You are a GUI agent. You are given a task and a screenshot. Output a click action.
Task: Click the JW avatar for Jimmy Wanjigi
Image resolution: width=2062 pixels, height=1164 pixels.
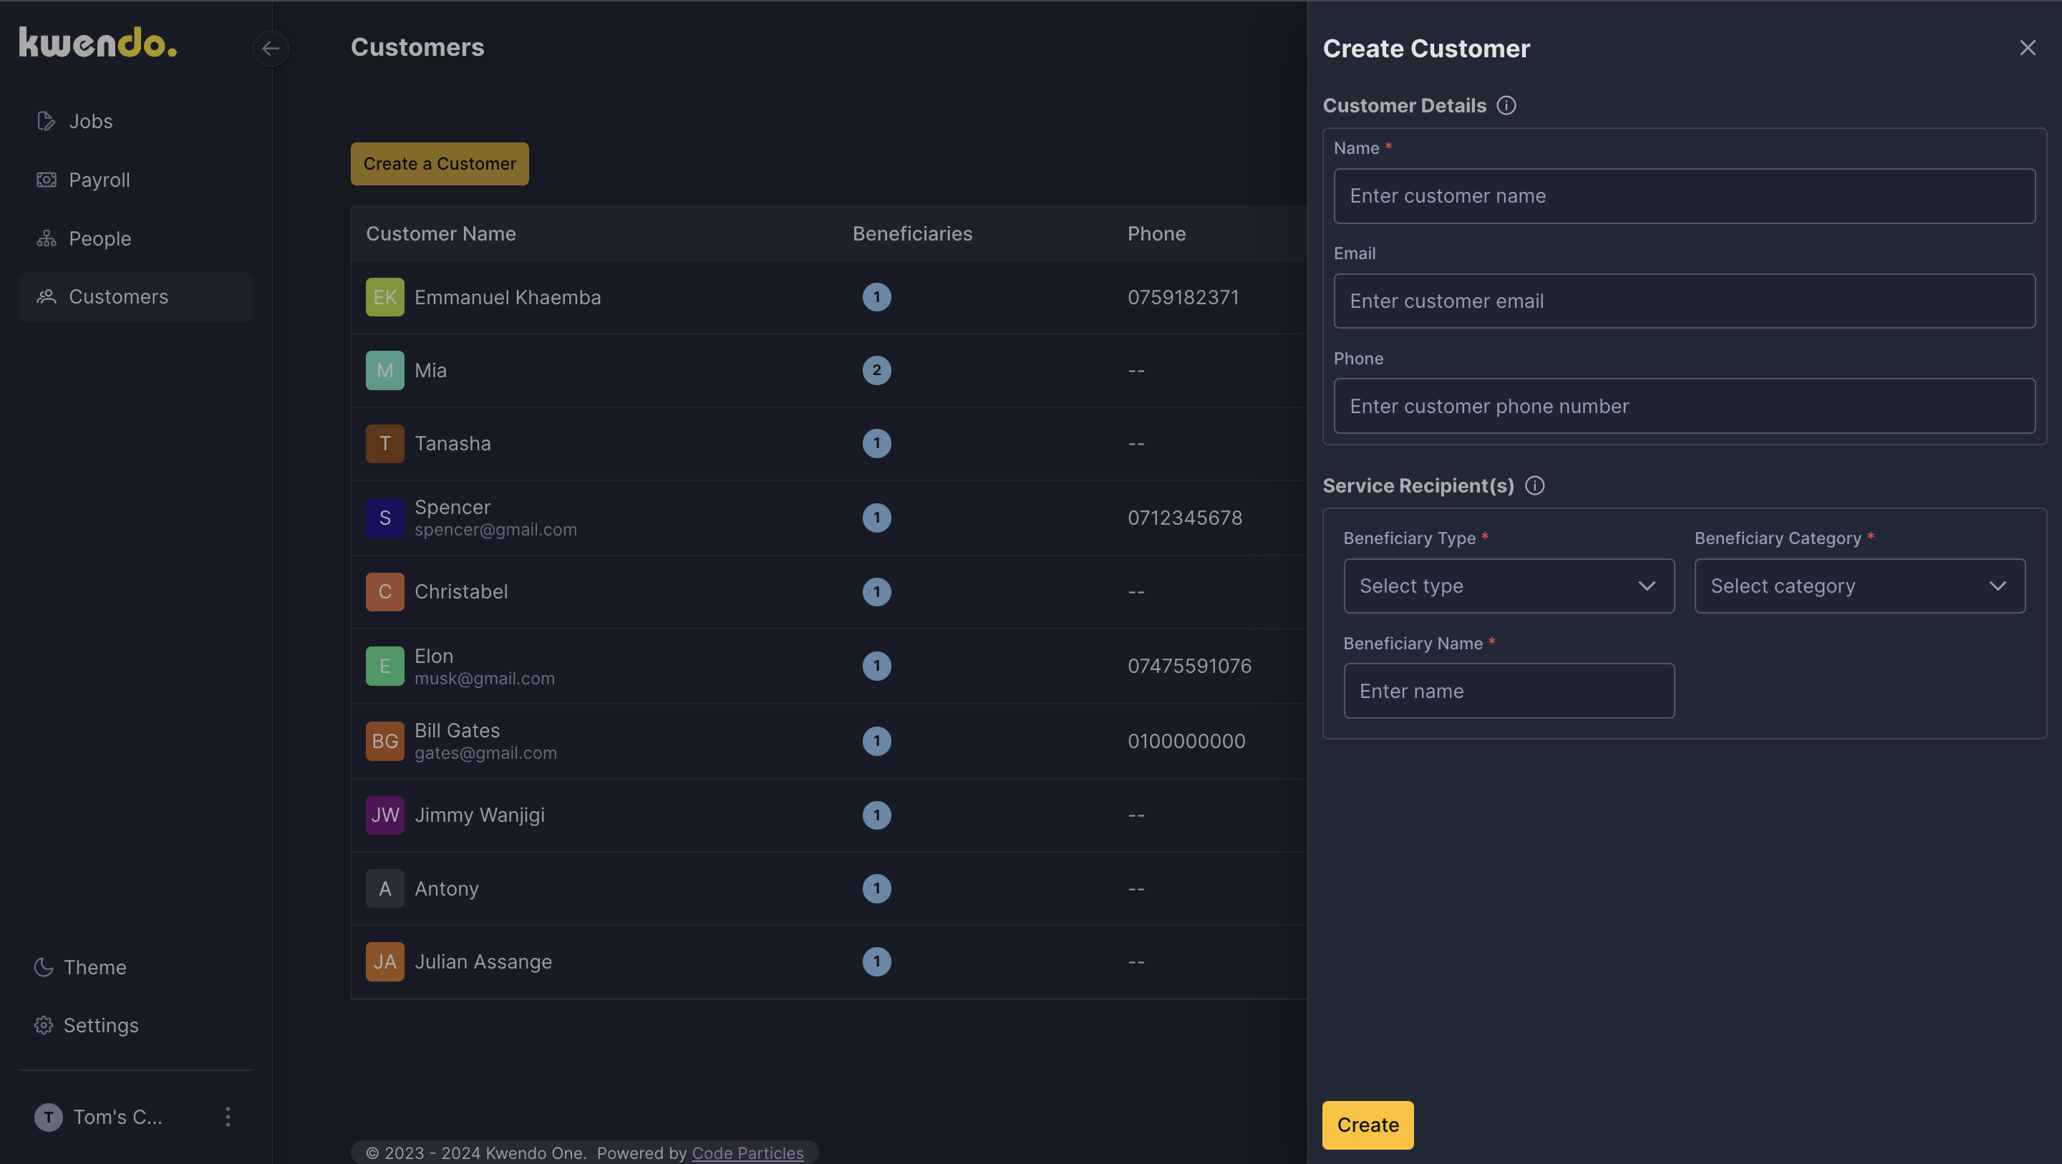coord(385,815)
